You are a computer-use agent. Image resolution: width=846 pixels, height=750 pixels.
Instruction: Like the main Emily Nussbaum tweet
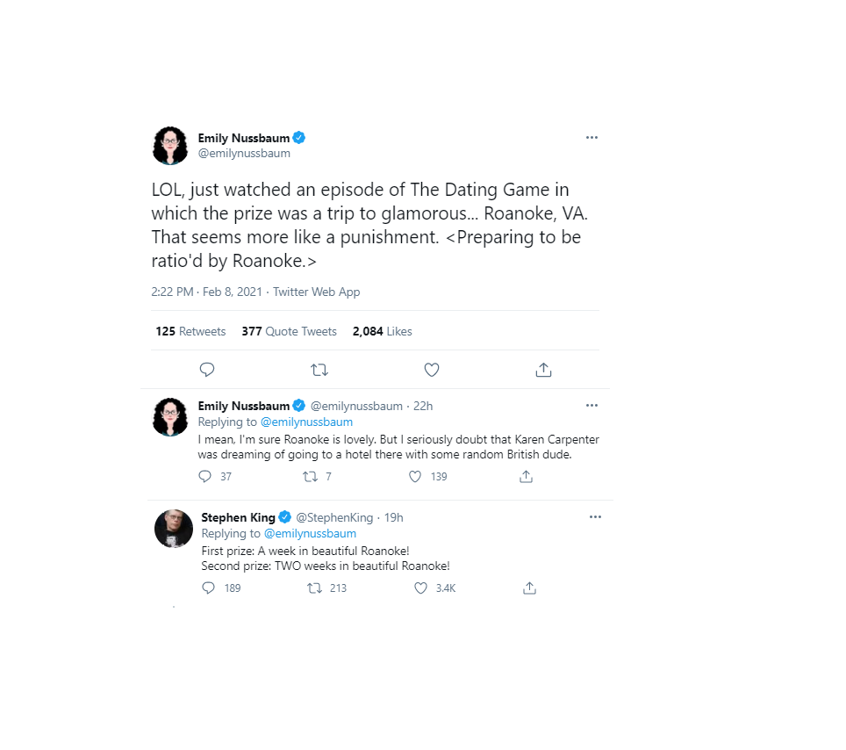pos(431,370)
